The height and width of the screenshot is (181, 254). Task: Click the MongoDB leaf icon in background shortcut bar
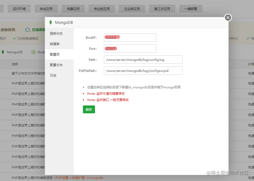pos(3,52)
